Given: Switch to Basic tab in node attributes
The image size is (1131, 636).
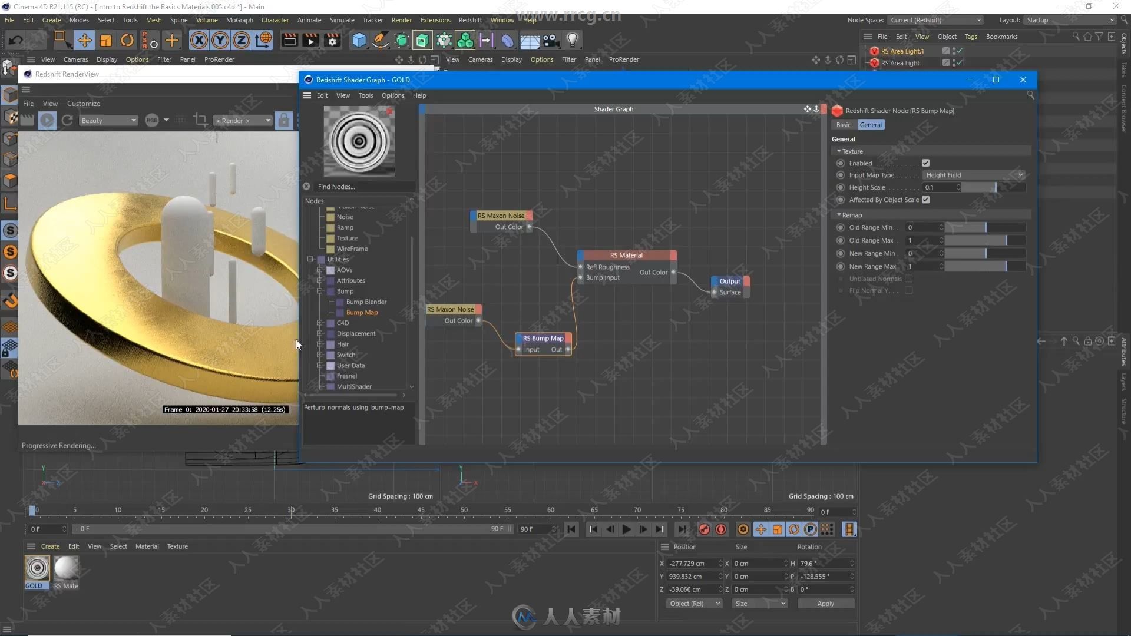Looking at the screenshot, I should pyautogui.click(x=844, y=125).
